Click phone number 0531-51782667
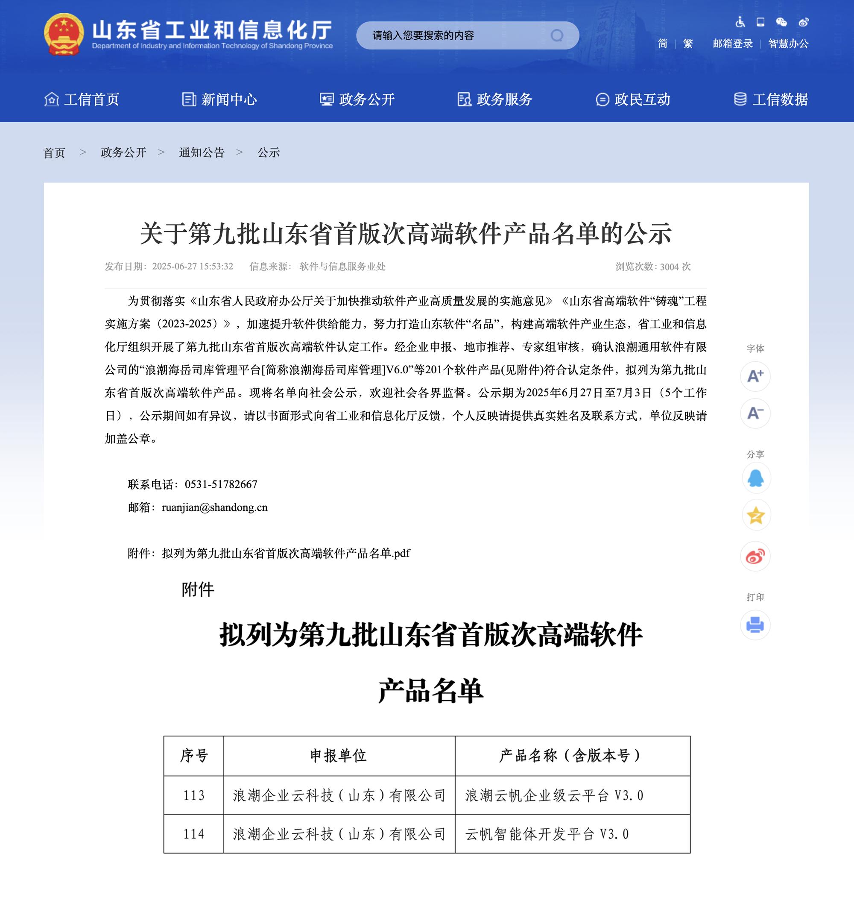The height and width of the screenshot is (897, 854). click(x=221, y=484)
